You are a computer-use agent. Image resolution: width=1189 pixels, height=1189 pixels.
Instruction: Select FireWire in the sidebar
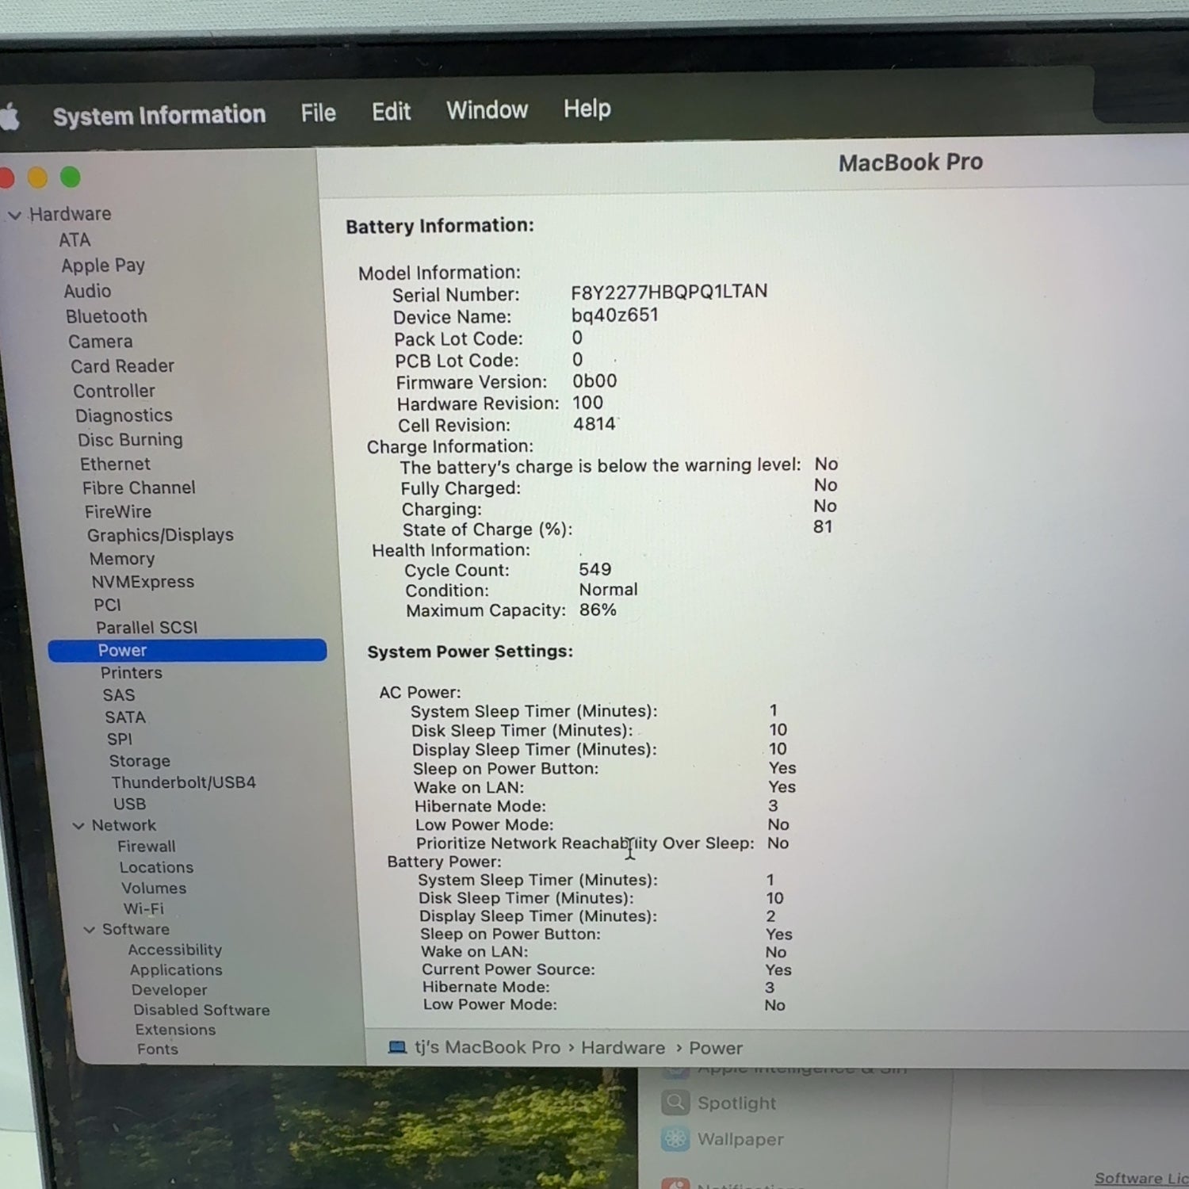click(118, 511)
